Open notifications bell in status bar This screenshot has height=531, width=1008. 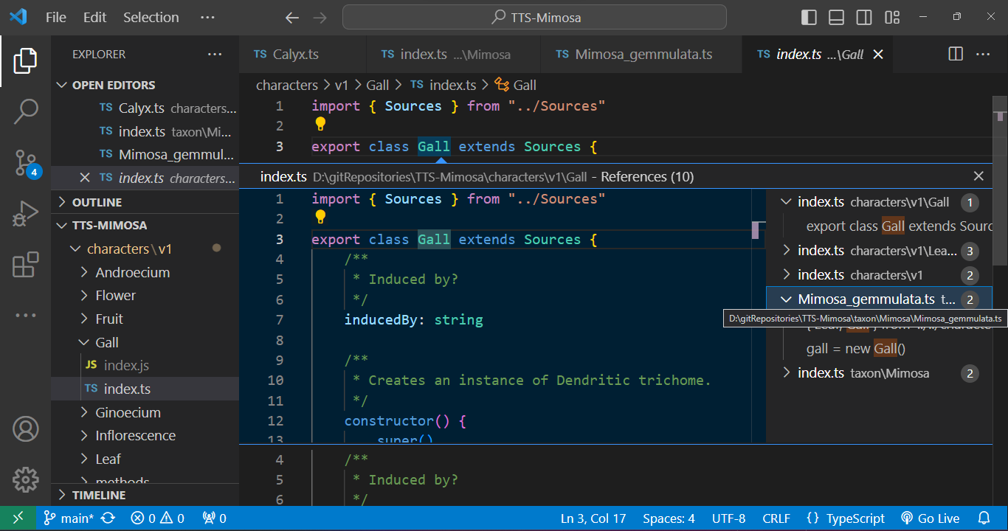[984, 518]
